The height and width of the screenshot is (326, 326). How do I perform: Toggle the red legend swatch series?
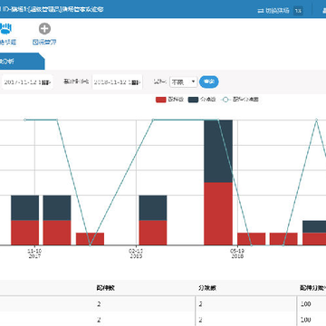tap(161, 100)
